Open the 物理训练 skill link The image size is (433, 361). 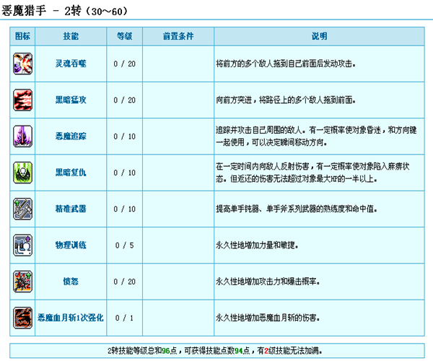click(71, 245)
